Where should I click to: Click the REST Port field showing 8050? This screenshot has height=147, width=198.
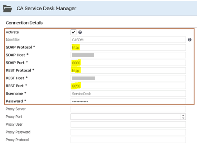coord(128,86)
